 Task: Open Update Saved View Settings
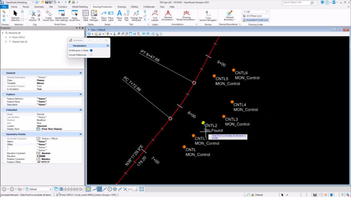(x=61, y=16)
